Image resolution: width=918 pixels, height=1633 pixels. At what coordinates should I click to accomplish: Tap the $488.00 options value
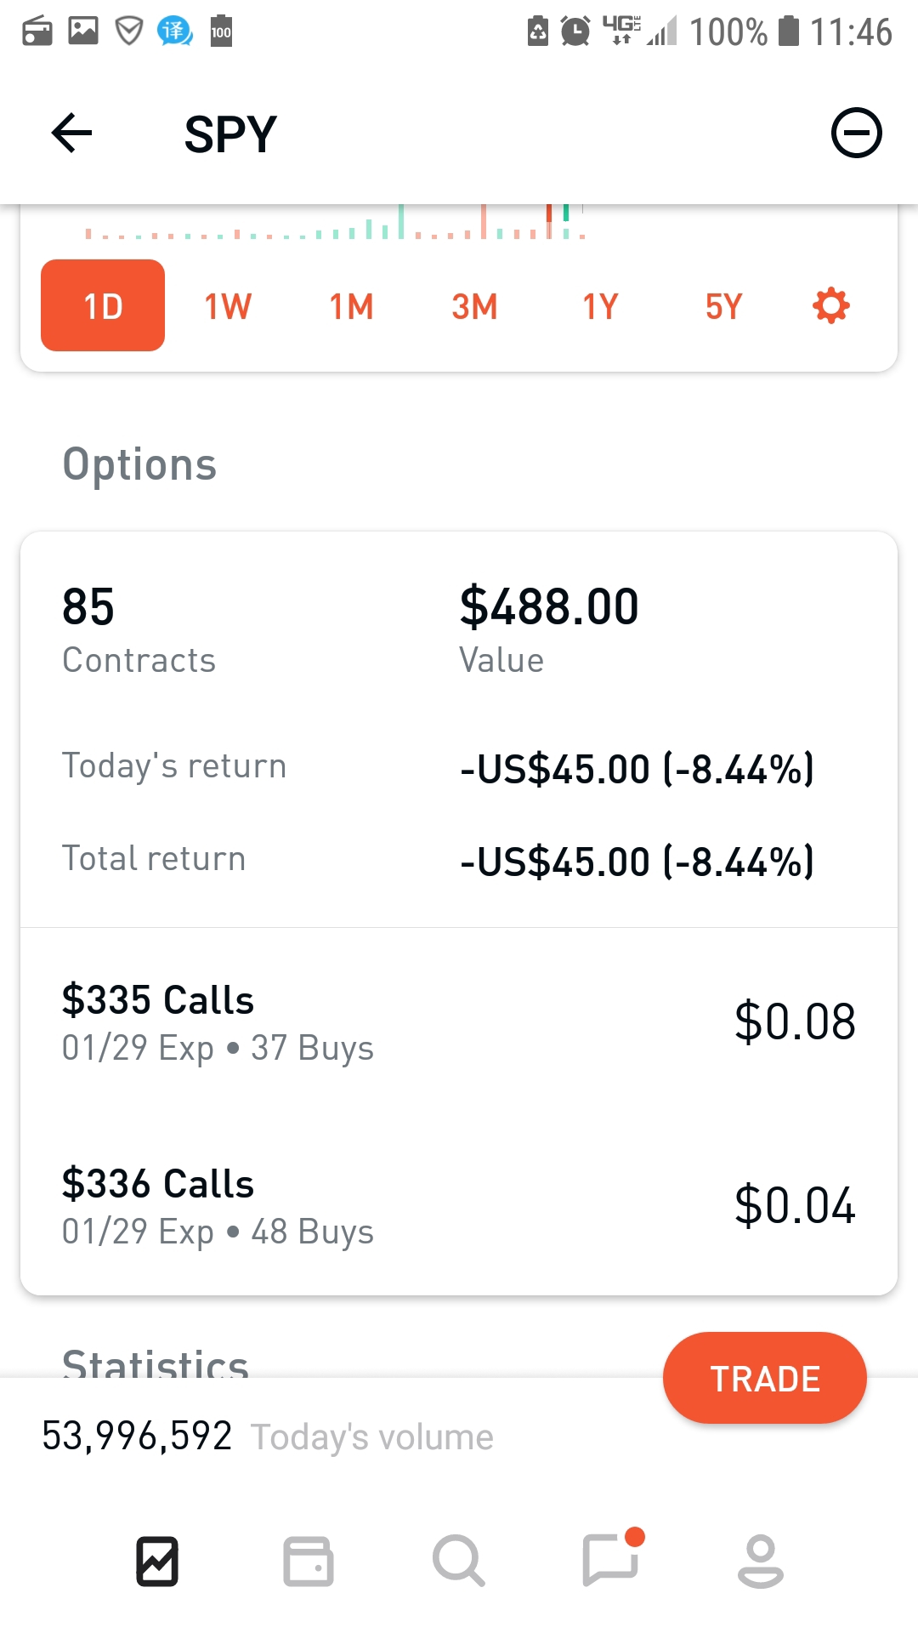coord(549,607)
